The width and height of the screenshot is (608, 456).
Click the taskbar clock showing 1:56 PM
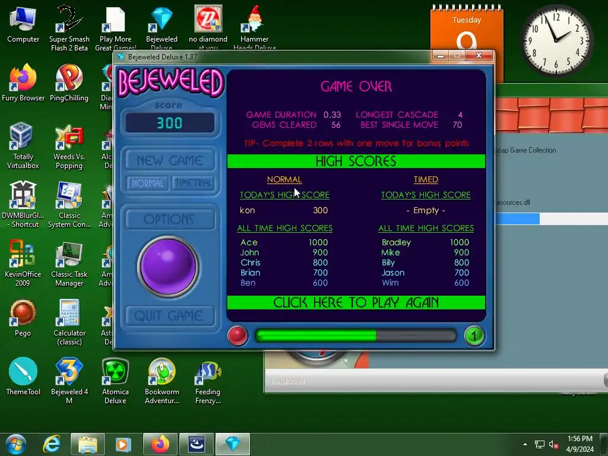pyautogui.click(x=580, y=444)
